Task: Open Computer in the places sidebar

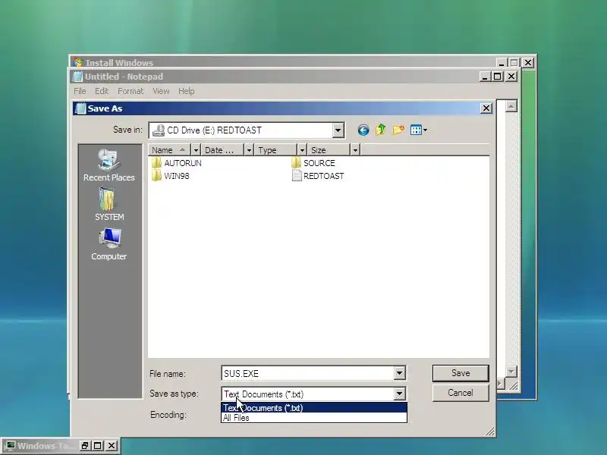Action: (x=109, y=244)
